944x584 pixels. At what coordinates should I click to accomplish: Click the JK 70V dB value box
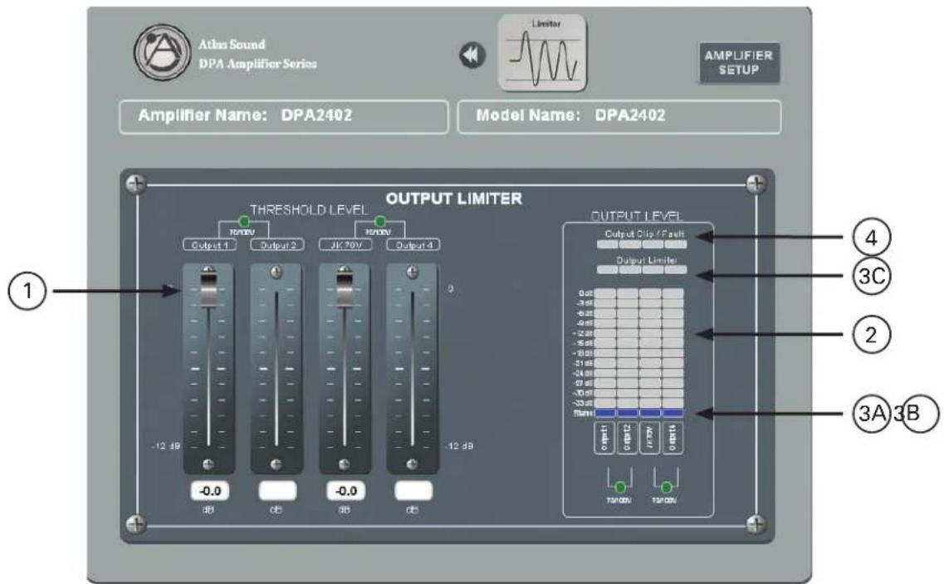[x=345, y=491]
